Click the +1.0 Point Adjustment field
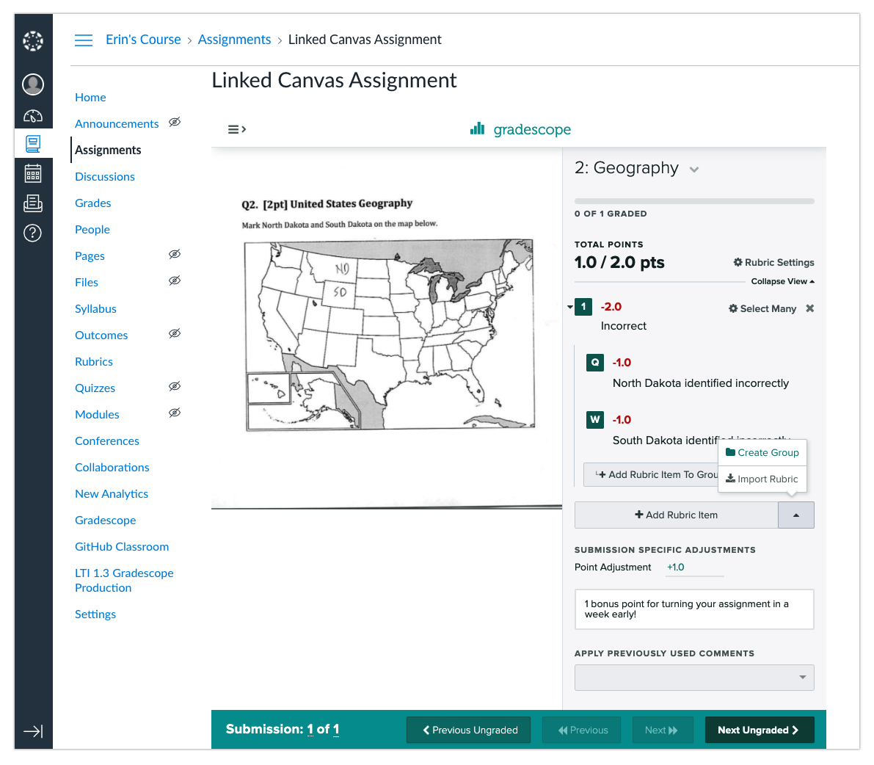 (694, 567)
